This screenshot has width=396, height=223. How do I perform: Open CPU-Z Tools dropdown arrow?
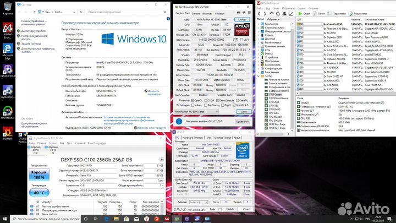click(x=220, y=209)
